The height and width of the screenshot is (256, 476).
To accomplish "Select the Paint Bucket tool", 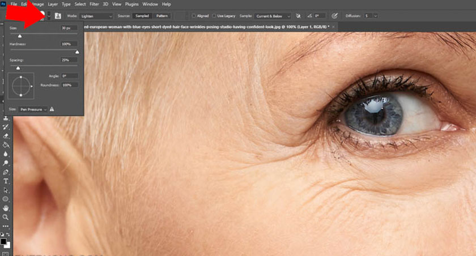I will tap(6, 145).
